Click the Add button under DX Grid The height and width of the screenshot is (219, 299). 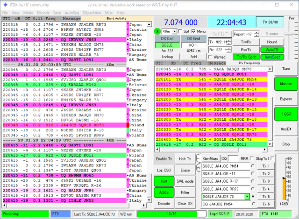click(193, 57)
